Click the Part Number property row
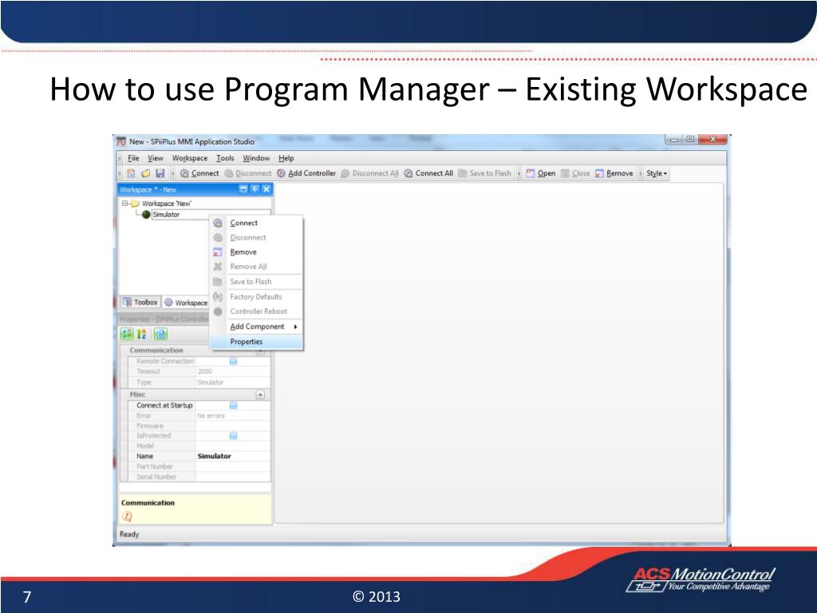The width and height of the screenshot is (817, 613). (199, 466)
